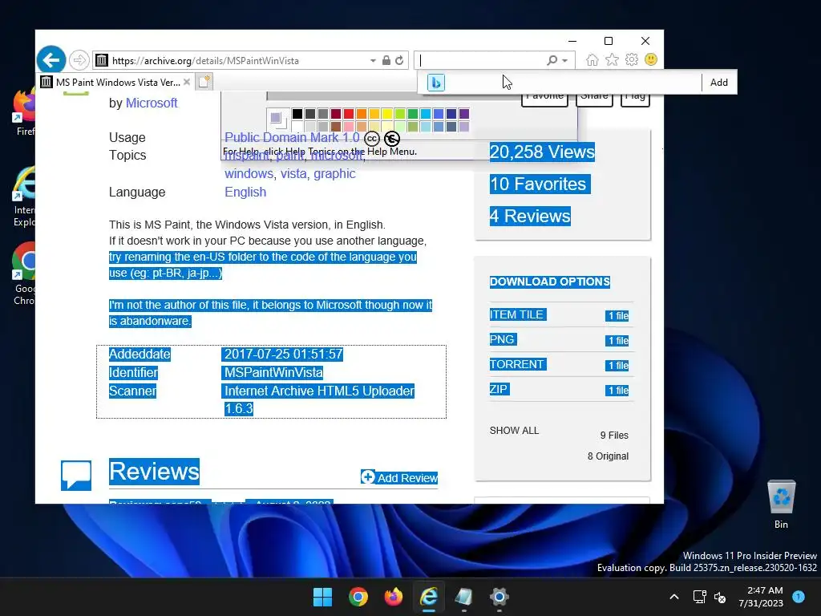Viewport: 821px width, 616px height.
Task: Go back with the blue Back arrow
Action: 51,60
